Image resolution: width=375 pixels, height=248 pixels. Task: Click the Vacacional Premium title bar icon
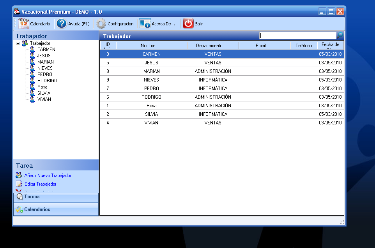pos(17,11)
